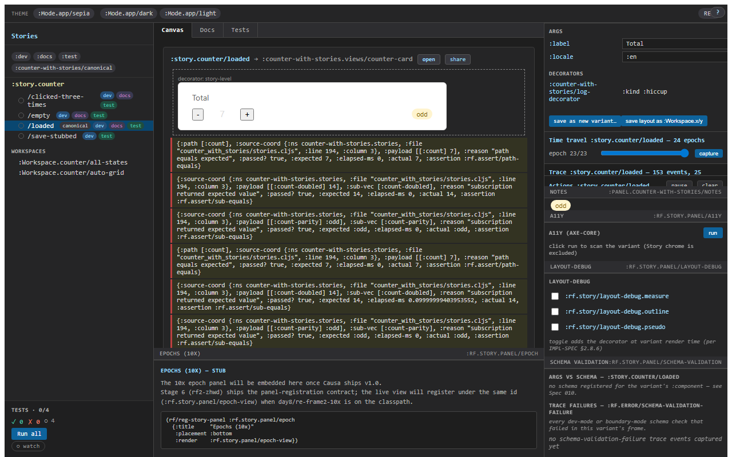Select the /loaded story circle
732x457 pixels.
[x=21, y=126]
